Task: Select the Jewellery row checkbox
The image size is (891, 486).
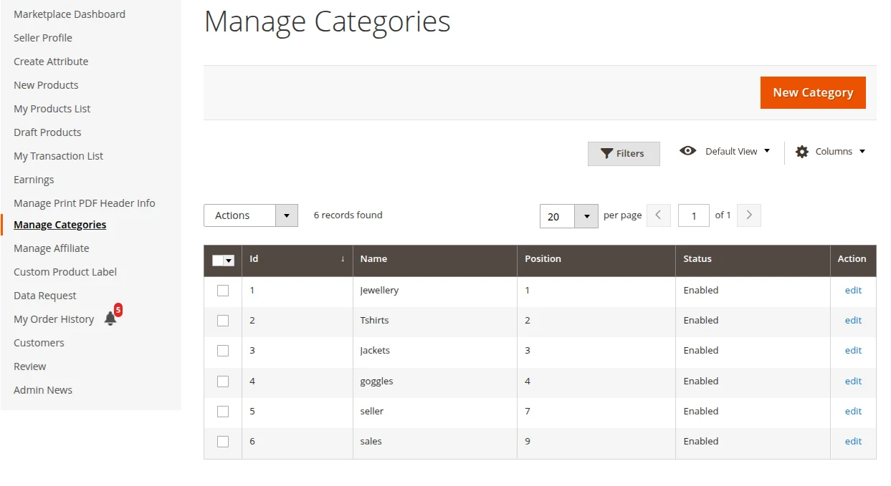Action: pyautogui.click(x=223, y=291)
